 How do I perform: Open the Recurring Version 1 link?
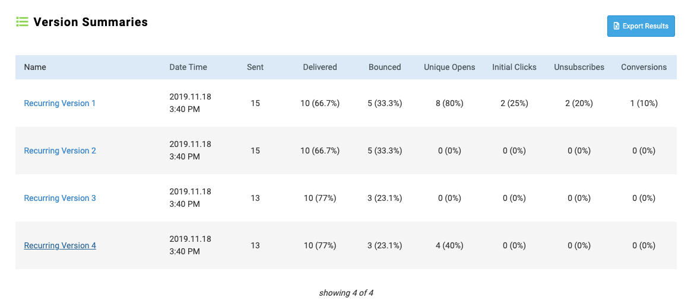point(60,103)
